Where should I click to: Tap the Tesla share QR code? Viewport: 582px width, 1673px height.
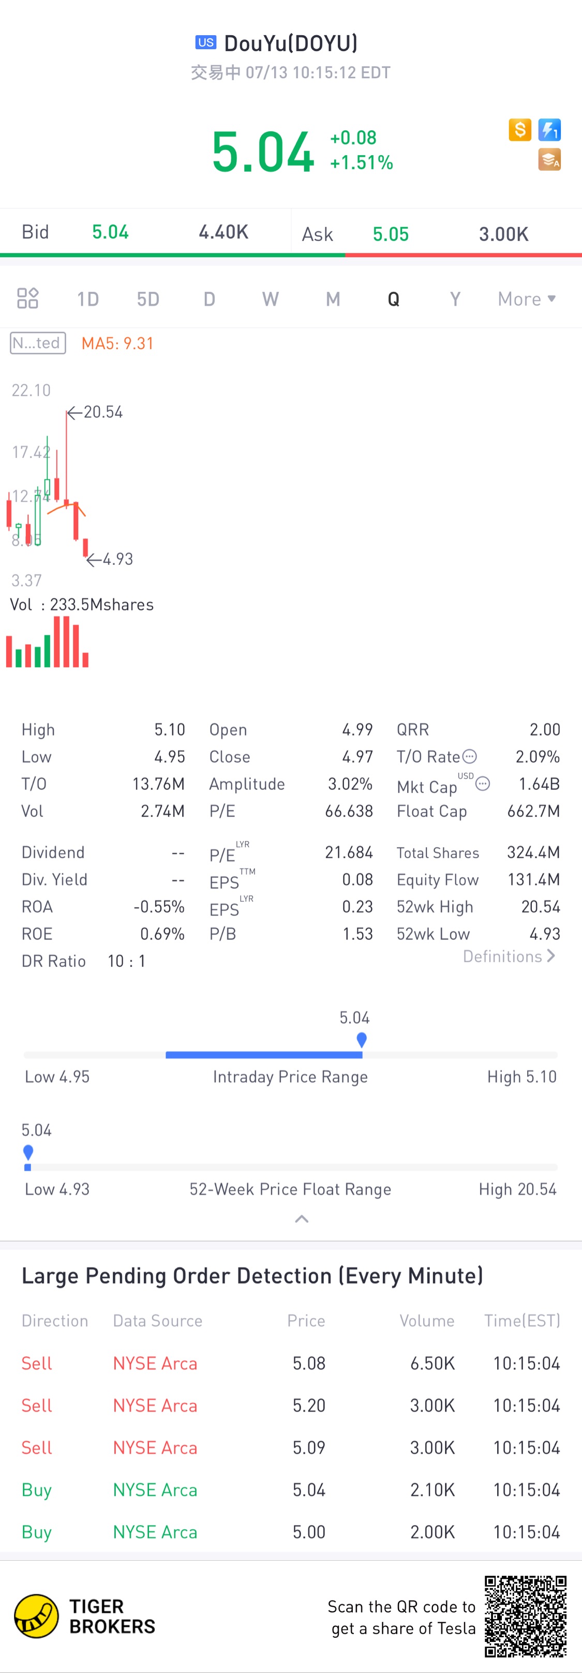tap(526, 1616)
